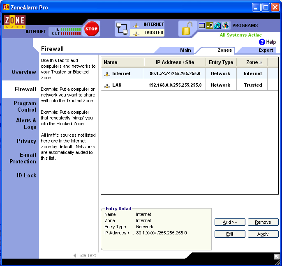282x266 pixels.
Task: Click the Help link
Action: click(x=271, y=42)
